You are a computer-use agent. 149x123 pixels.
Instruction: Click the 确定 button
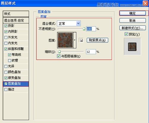coord(133,13)
